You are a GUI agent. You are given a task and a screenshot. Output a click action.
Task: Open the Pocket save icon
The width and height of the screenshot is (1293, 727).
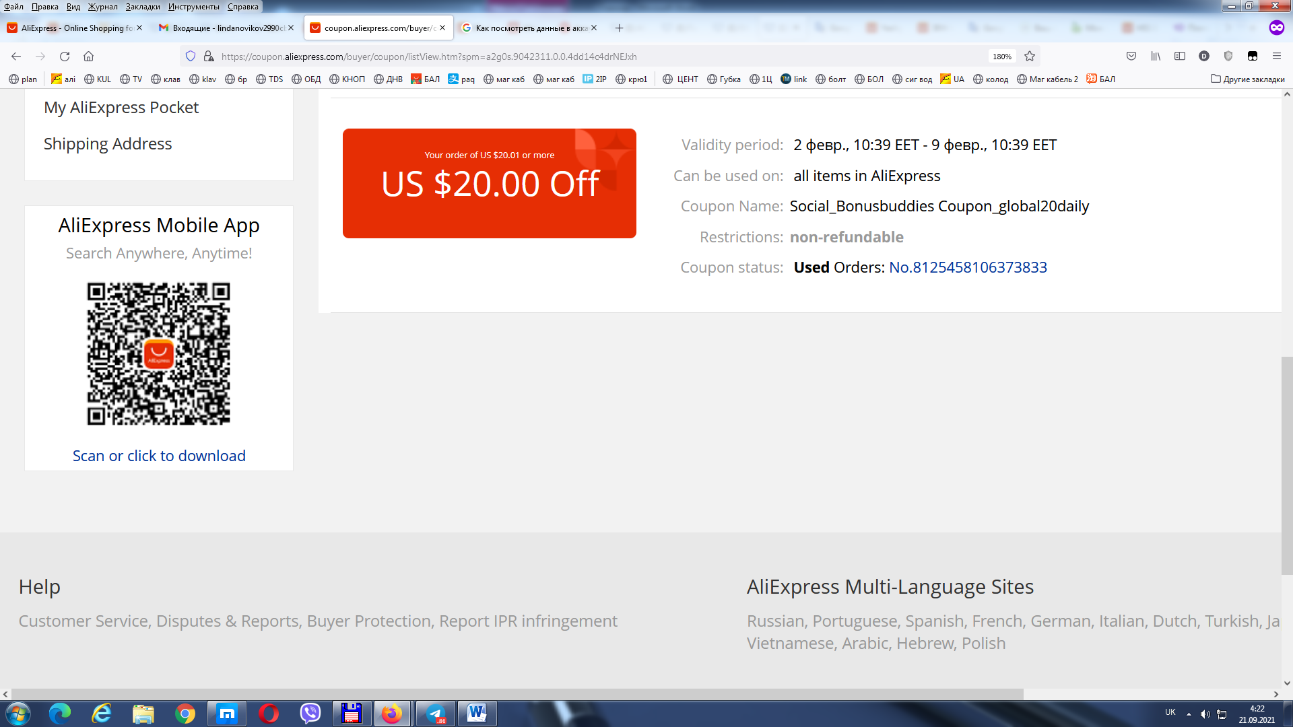pyautogui.click(x=1131, y=57)
